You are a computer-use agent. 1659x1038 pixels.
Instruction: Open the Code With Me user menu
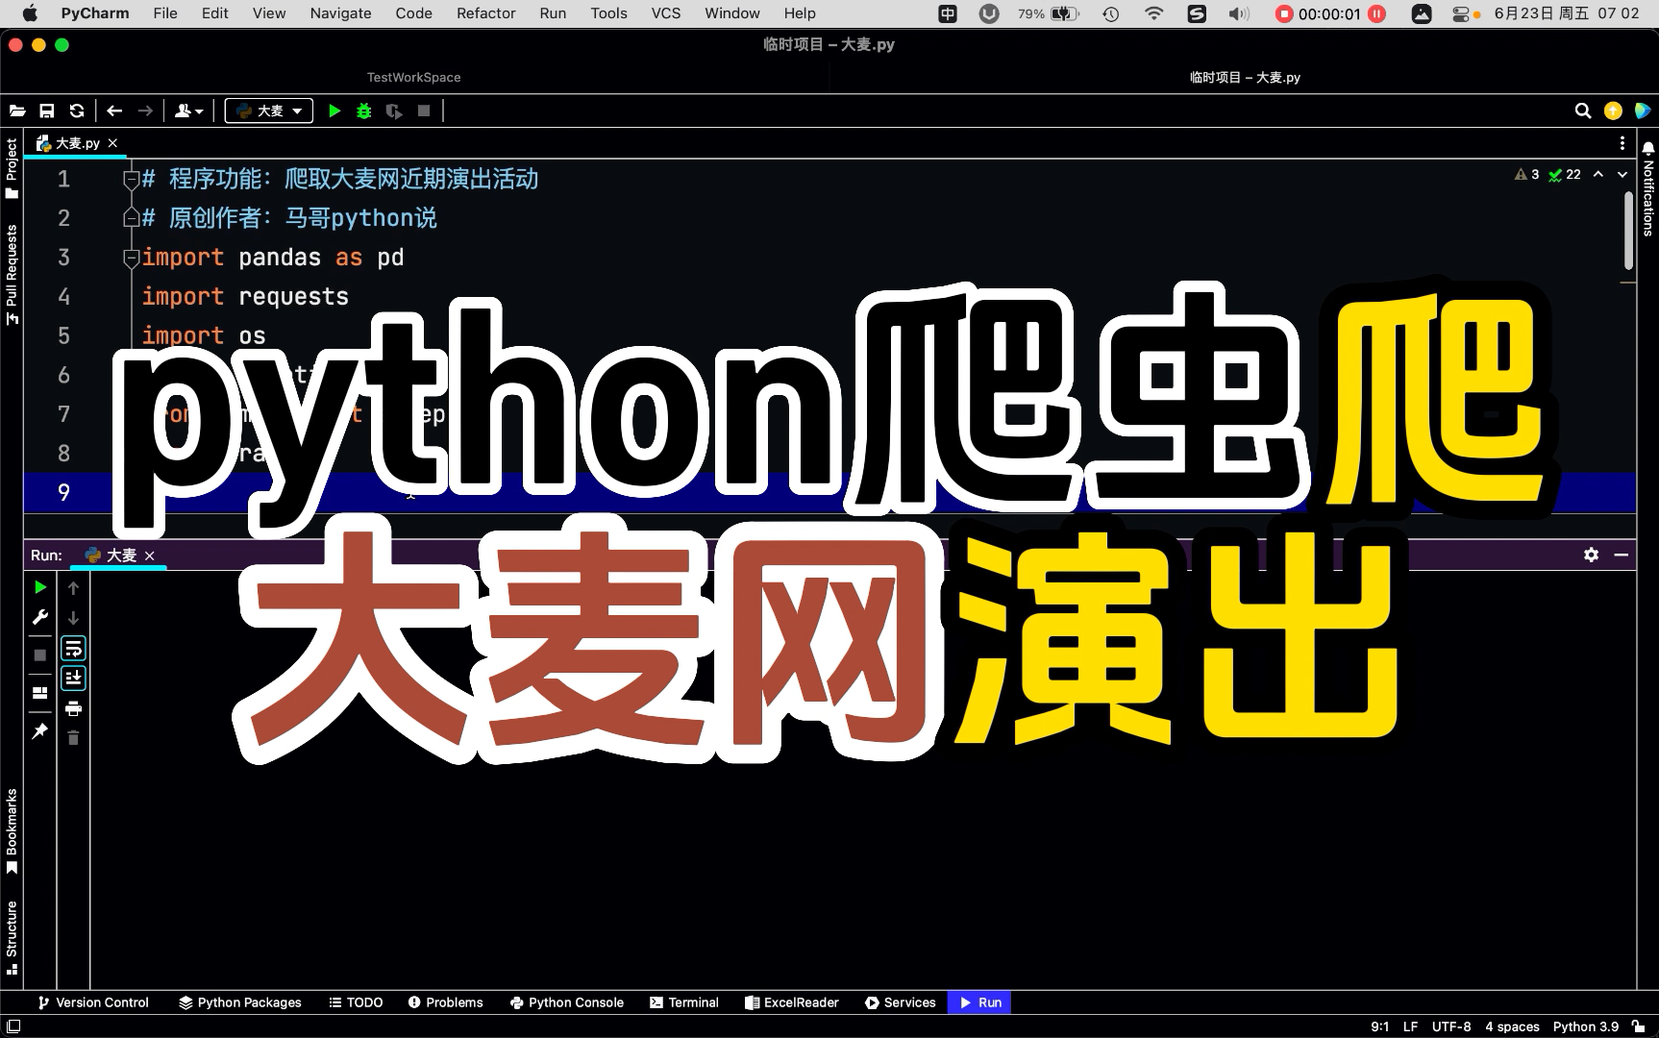coord(188,111)
